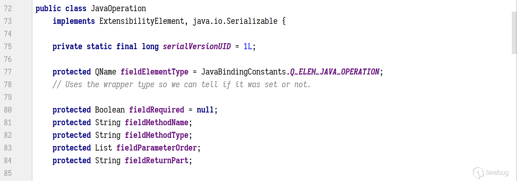Click the comment about wrapper type
Viewport: 517px width, 181px height.
tap(182, 84)
